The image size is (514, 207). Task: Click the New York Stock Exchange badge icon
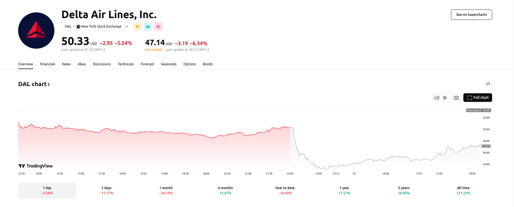coord(79,26)
